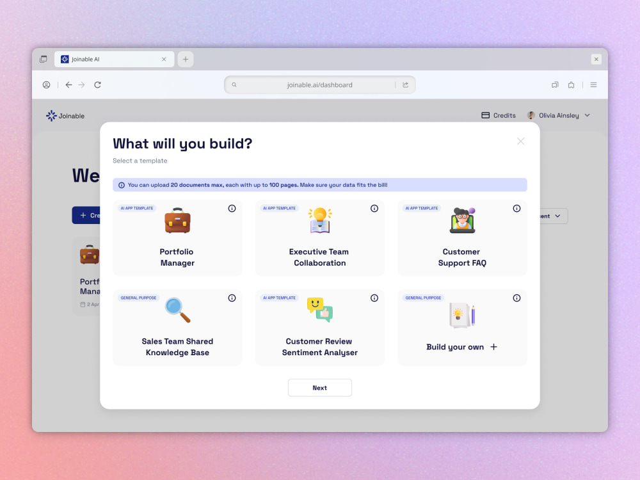
Task: Reload the dashboard page
Action: [x=97, y=85]
